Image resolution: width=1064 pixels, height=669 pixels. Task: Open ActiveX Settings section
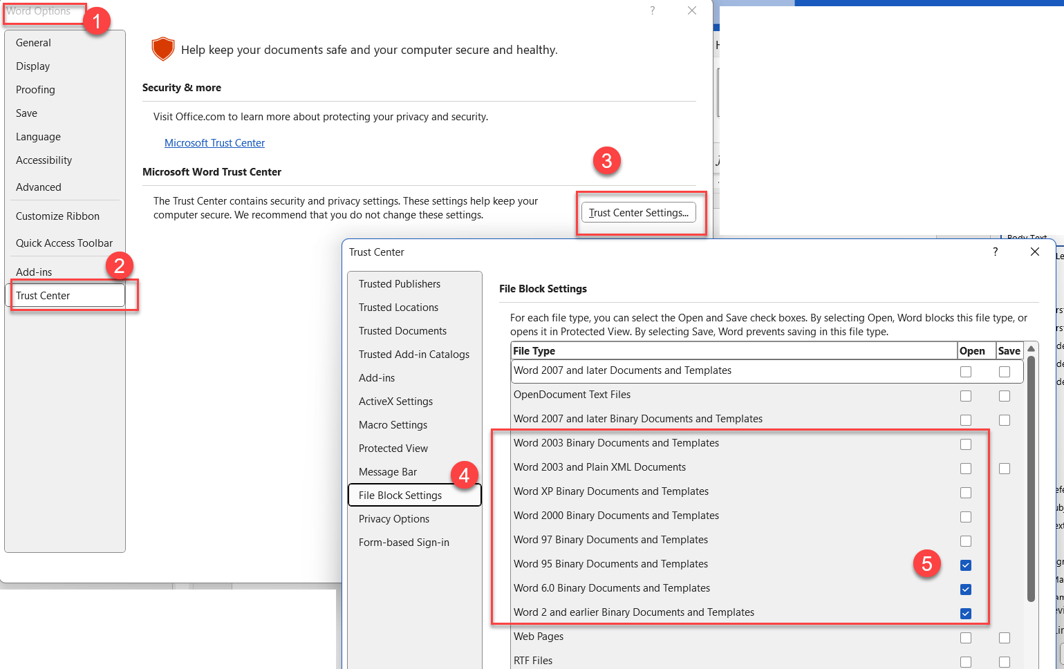pos(415,402)
